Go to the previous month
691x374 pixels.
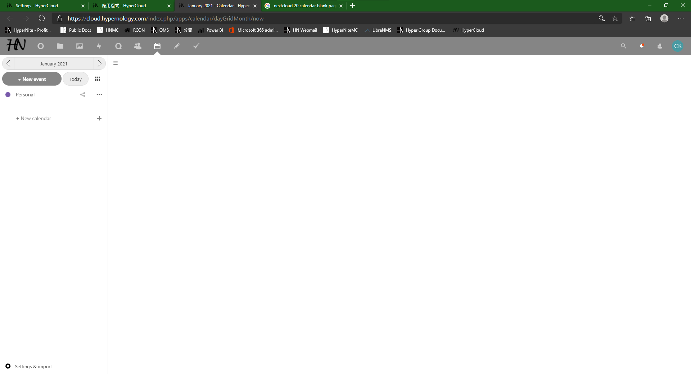pyautogui.click(x=8, y=64)
